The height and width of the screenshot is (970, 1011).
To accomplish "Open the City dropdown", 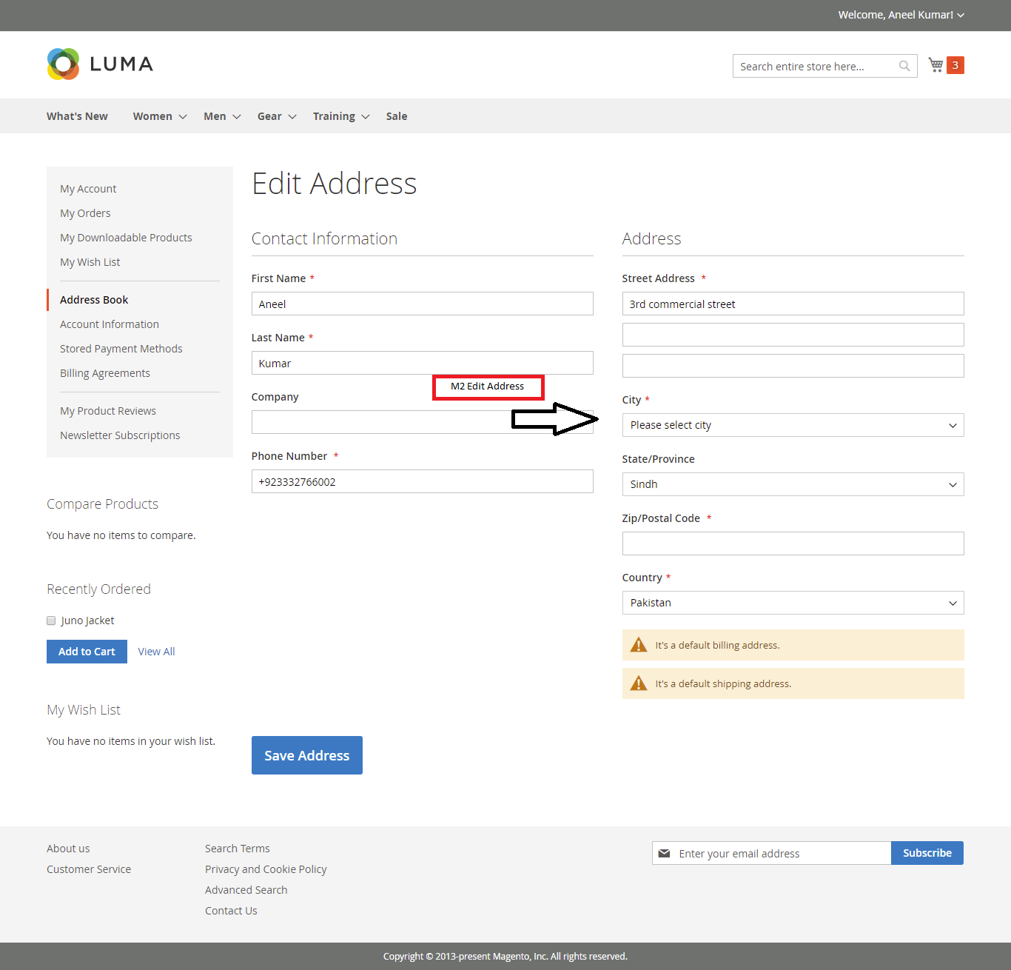I will point(793,425).
